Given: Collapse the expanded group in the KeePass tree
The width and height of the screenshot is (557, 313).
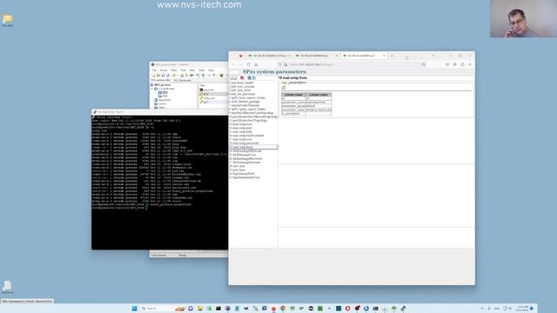Looking at the screenshot, I should click(152, 89).
